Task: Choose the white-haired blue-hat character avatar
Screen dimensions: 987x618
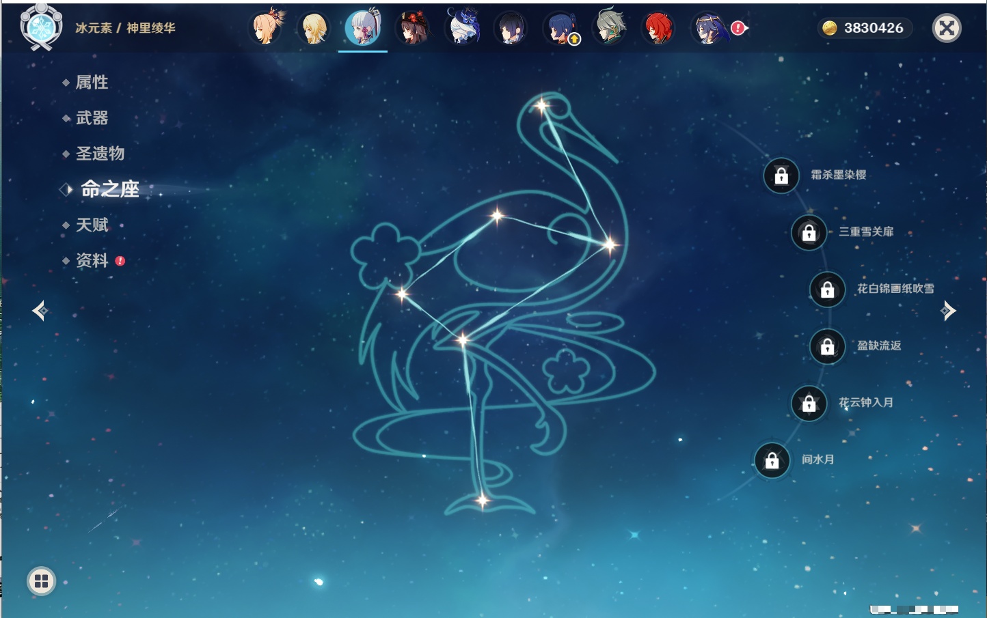Action: point(462,27)
